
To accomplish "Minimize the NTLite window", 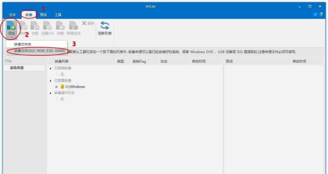I will click(x=300, y=6).
